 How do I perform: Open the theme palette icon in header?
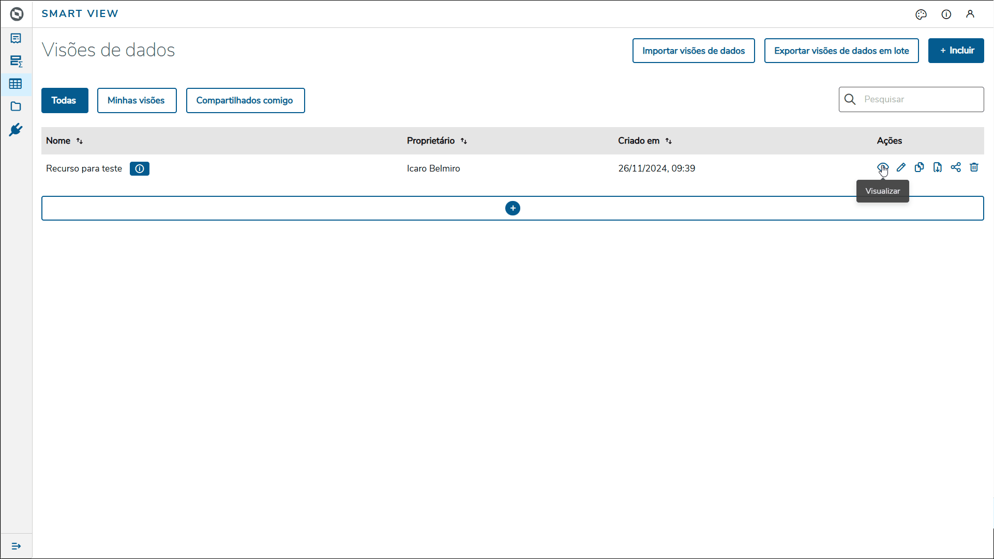[x=921, y=14]
